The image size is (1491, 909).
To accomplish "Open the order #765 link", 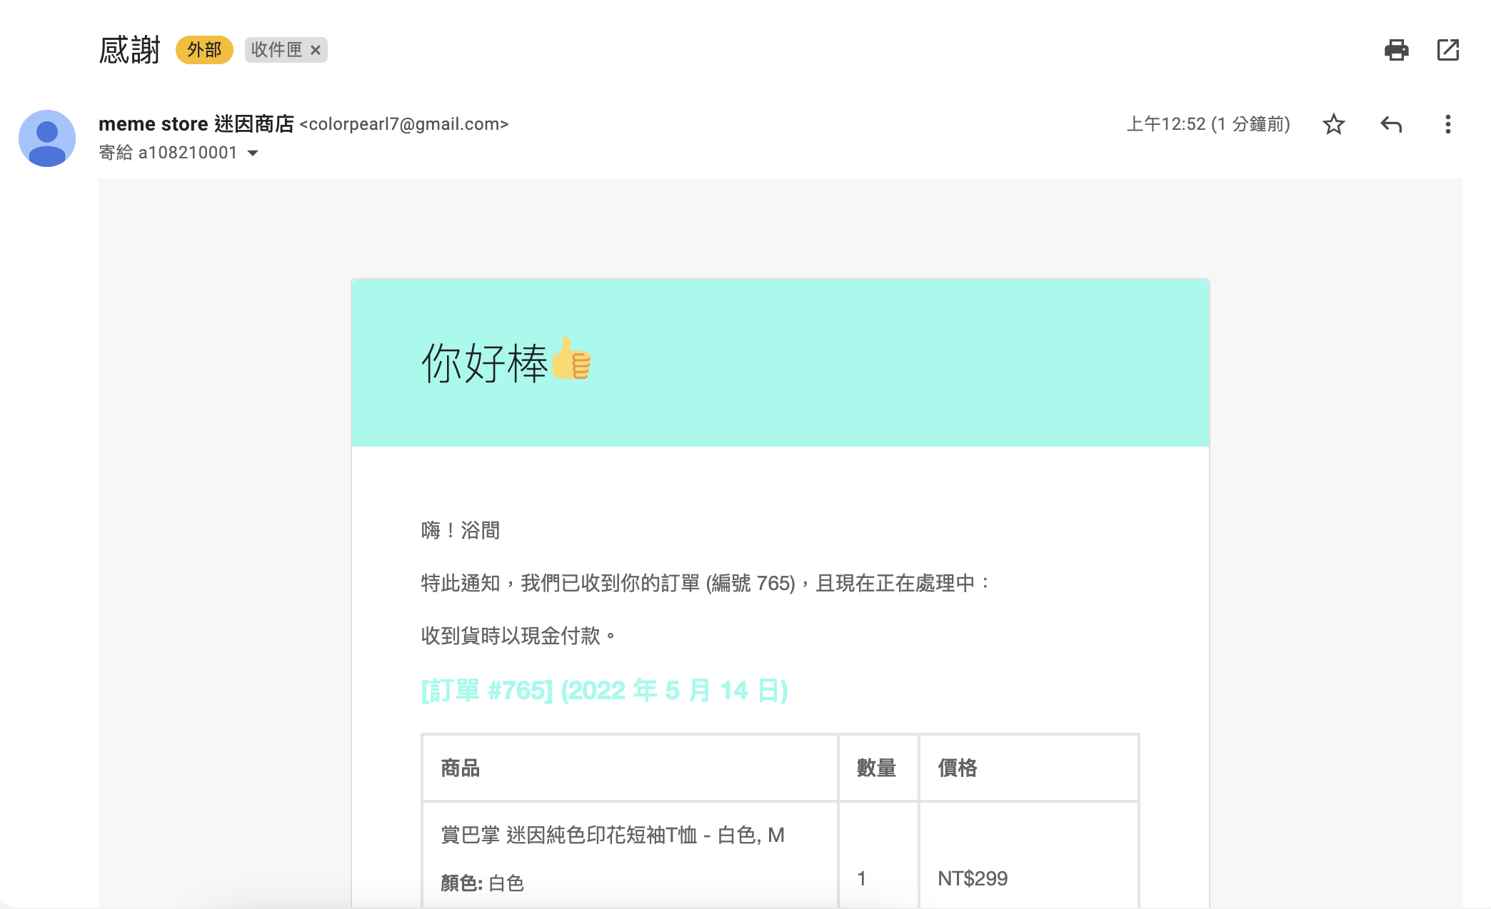I will (604, 690).
